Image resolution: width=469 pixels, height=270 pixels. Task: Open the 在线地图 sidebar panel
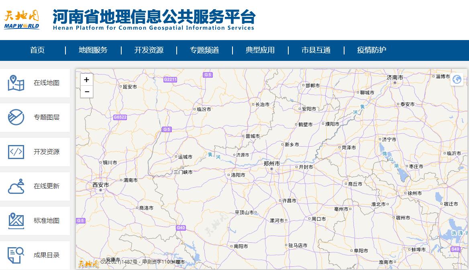[x=35, y=83]
